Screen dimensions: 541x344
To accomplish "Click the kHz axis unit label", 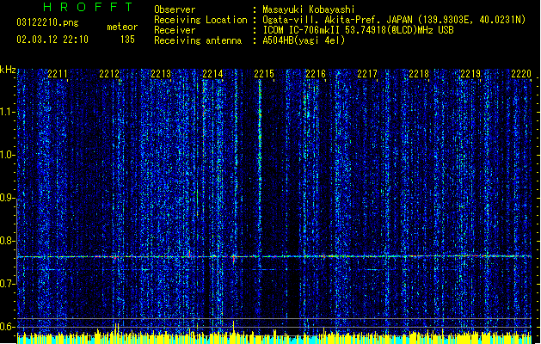I will 8,70.
